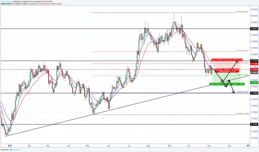259x152 pixels.
Task: Click the Aug label on time axis
Action: point(148,146)
